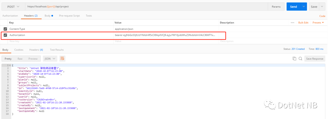Screen dimensions: 328x119
Task: Click the Content-Type key cell
Action: [61, 29]
